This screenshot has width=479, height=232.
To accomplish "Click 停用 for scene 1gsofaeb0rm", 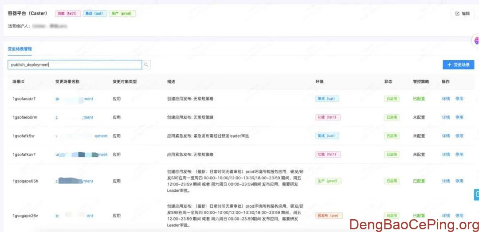I will click(459, 117).
